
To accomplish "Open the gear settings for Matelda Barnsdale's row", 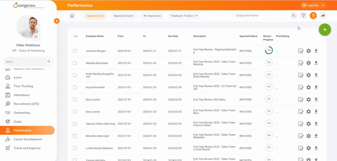I will point(309,63).
